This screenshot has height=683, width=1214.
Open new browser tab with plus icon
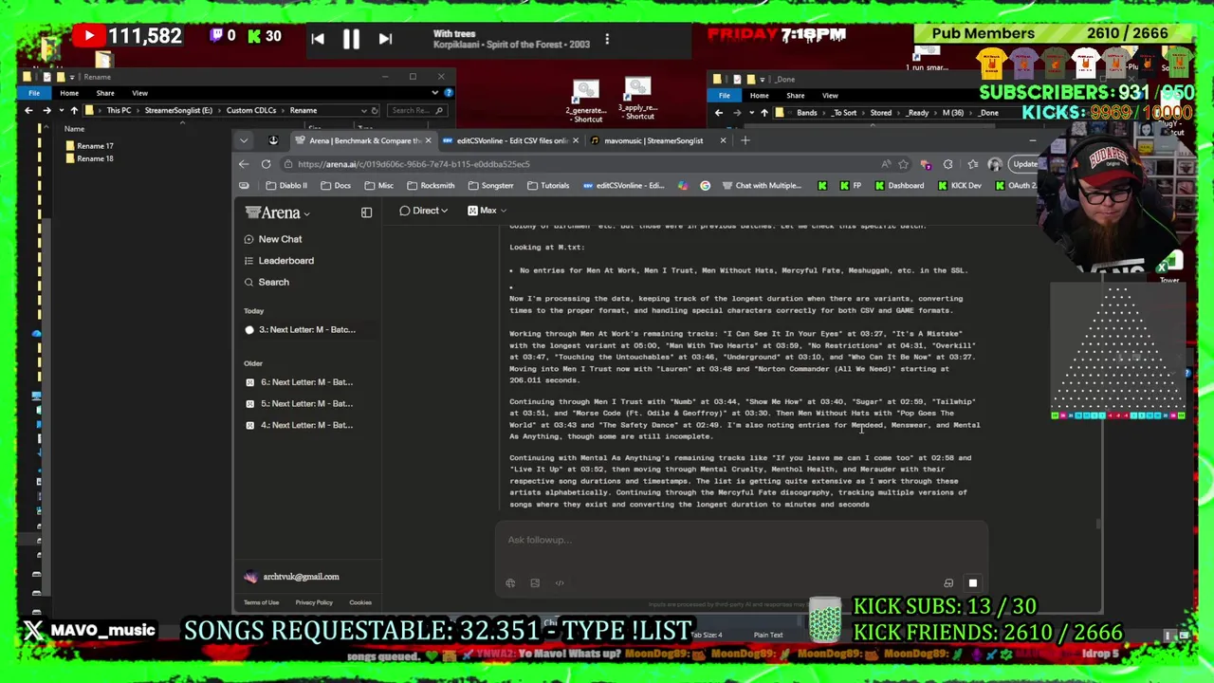[745, 140]
